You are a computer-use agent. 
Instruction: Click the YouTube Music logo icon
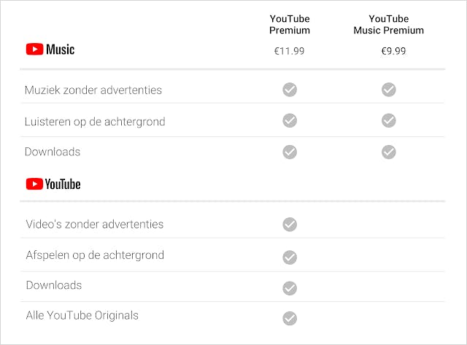point(34,50)
